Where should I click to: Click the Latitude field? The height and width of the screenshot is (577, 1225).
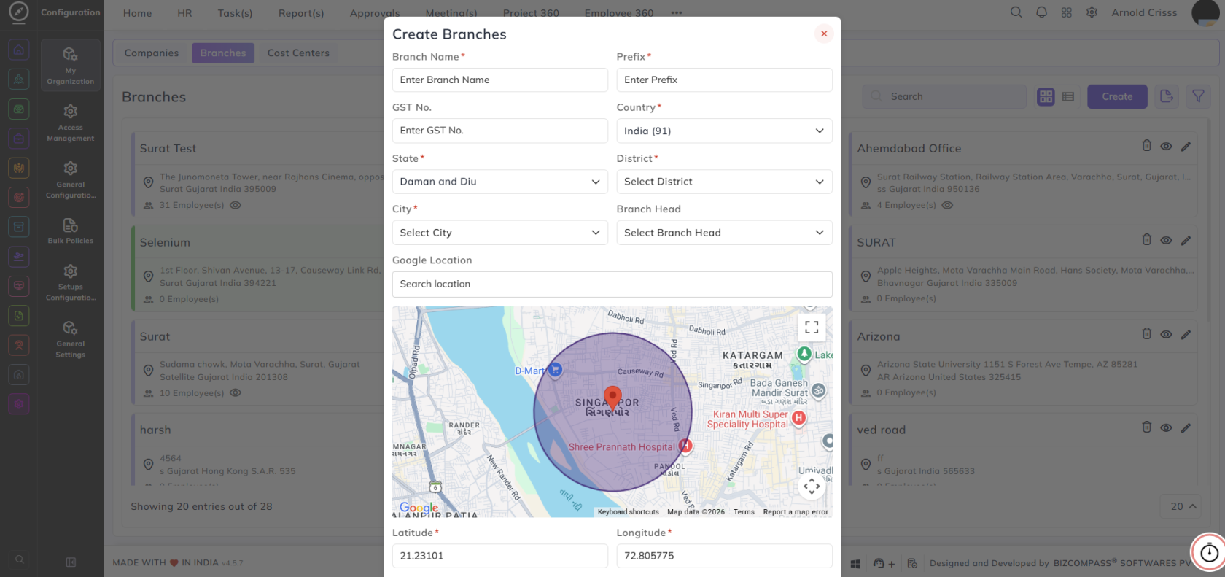point(500,556)
